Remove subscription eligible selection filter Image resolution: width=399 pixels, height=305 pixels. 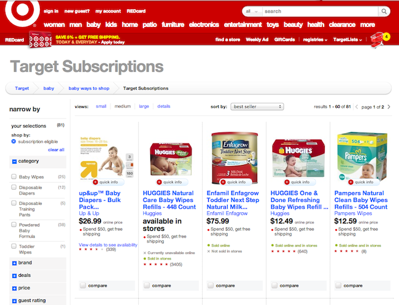14,141
